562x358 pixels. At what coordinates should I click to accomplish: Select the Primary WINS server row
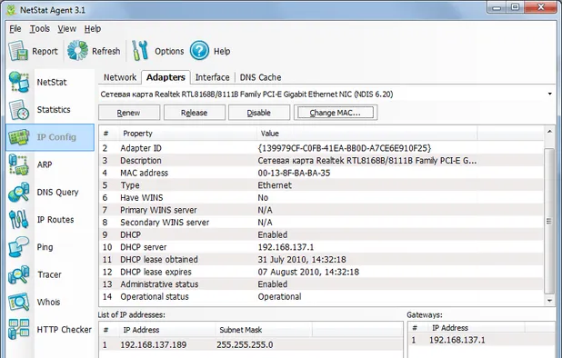pyautogui.click(x=321, y=210)
